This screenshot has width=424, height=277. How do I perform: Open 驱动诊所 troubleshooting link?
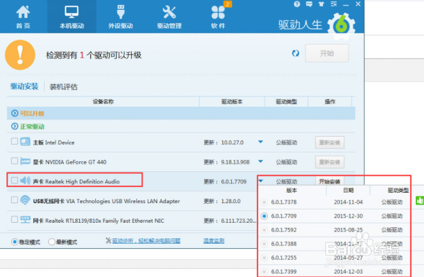point(146,241)
